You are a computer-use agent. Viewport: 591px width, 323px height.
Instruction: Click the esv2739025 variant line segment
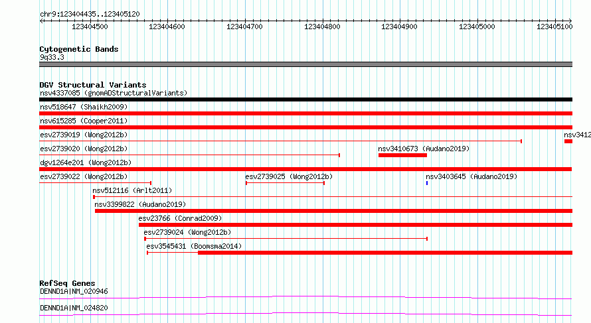click(x=285, y=183)
